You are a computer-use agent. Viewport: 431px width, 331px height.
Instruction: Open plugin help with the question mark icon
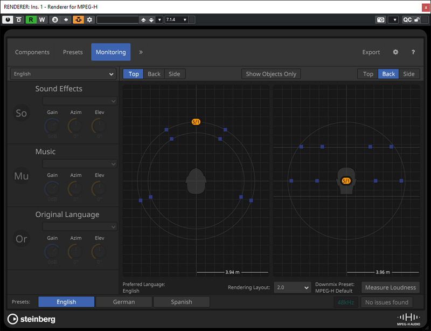pos(413,52)
